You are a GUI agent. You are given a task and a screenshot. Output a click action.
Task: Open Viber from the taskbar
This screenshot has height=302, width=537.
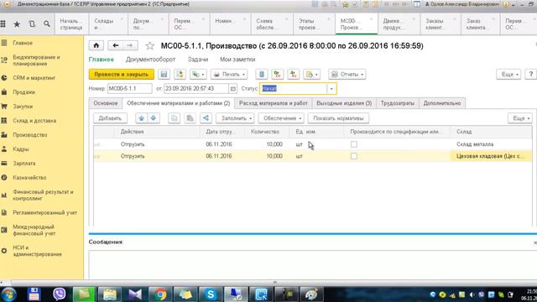[60, 294]
